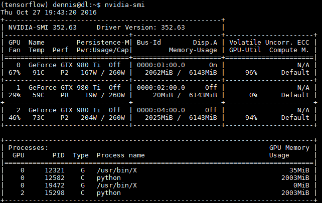Select GPU 0 memory '2062MiB'
This screenshot has height=203, width=322.
click(x=158, y=73)
